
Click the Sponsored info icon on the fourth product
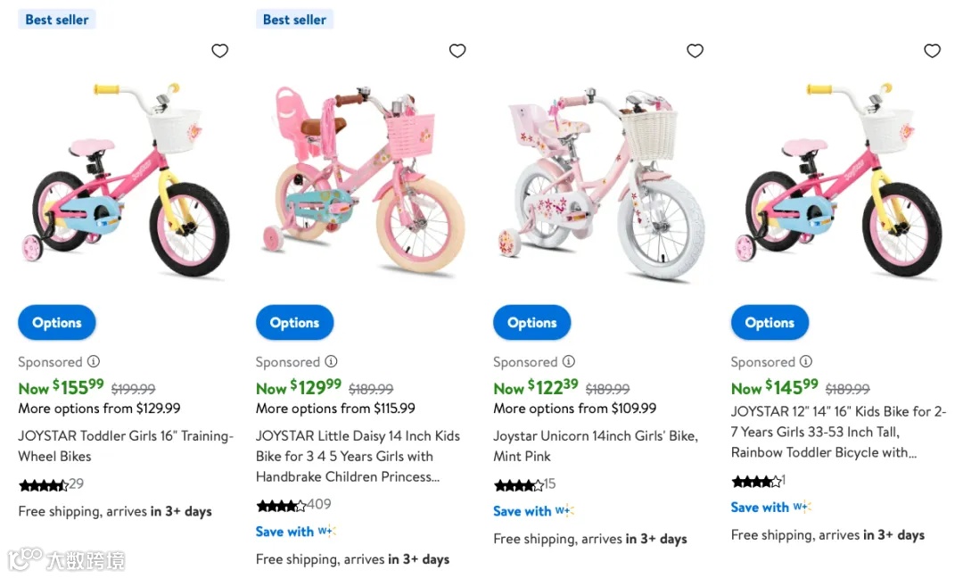pyautogui.click(x=806, y=361)
